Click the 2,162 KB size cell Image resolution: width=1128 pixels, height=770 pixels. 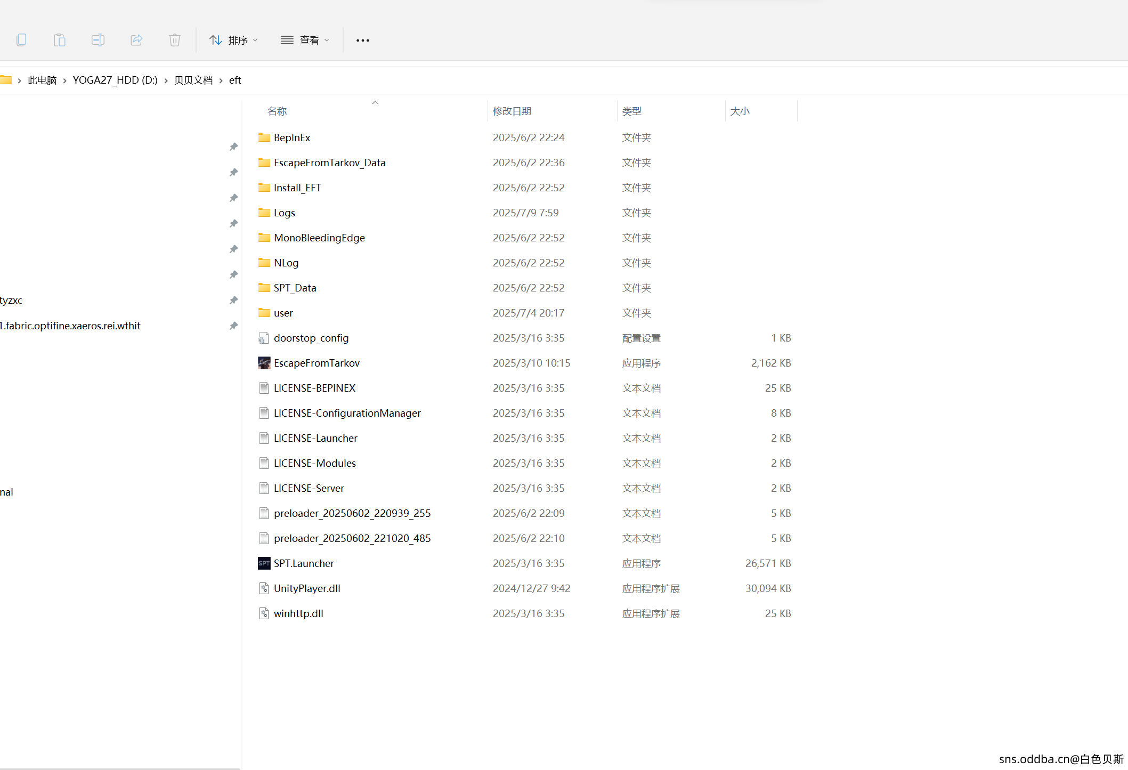pyautogui.click(x=771, y=363)
